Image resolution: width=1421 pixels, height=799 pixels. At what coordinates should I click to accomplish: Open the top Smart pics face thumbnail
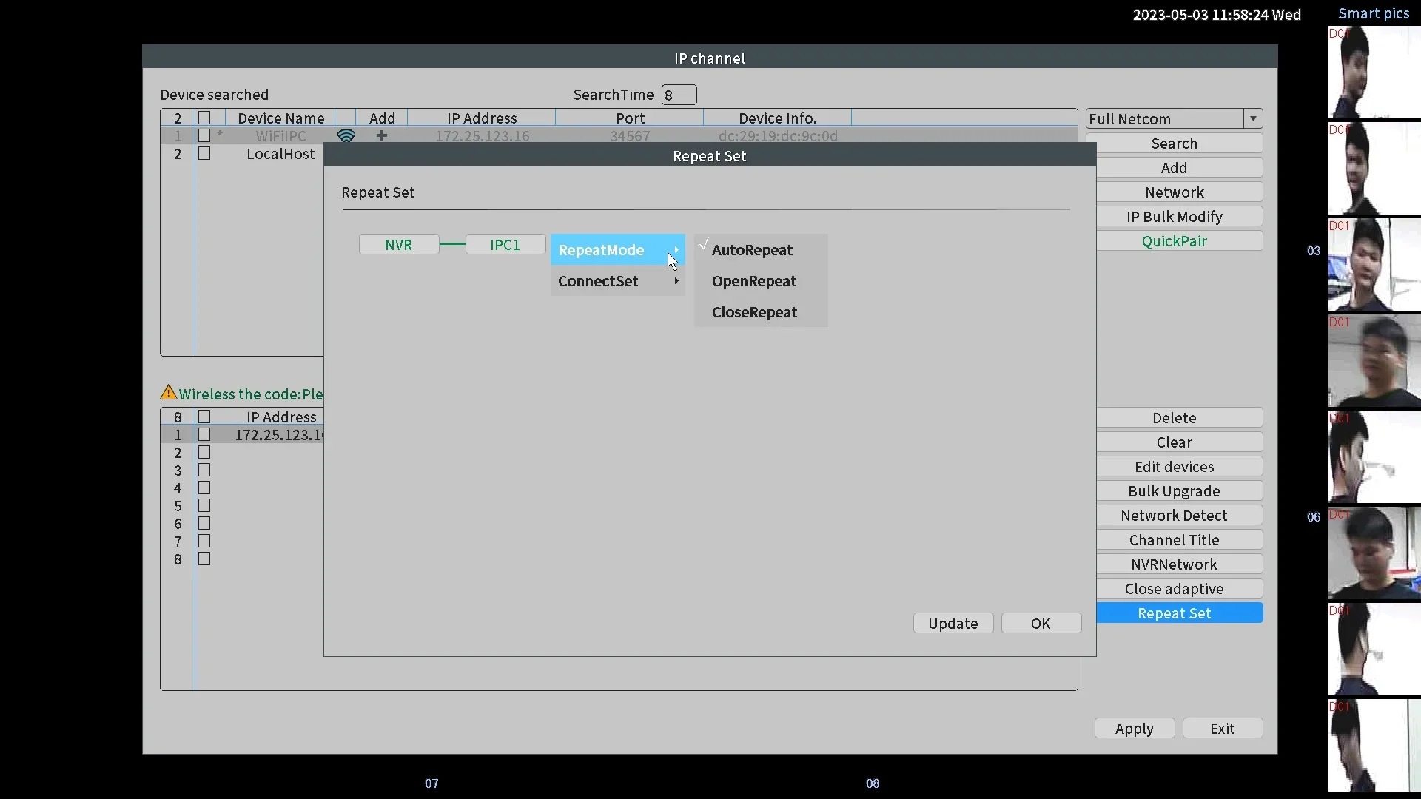coord(1374,73)
